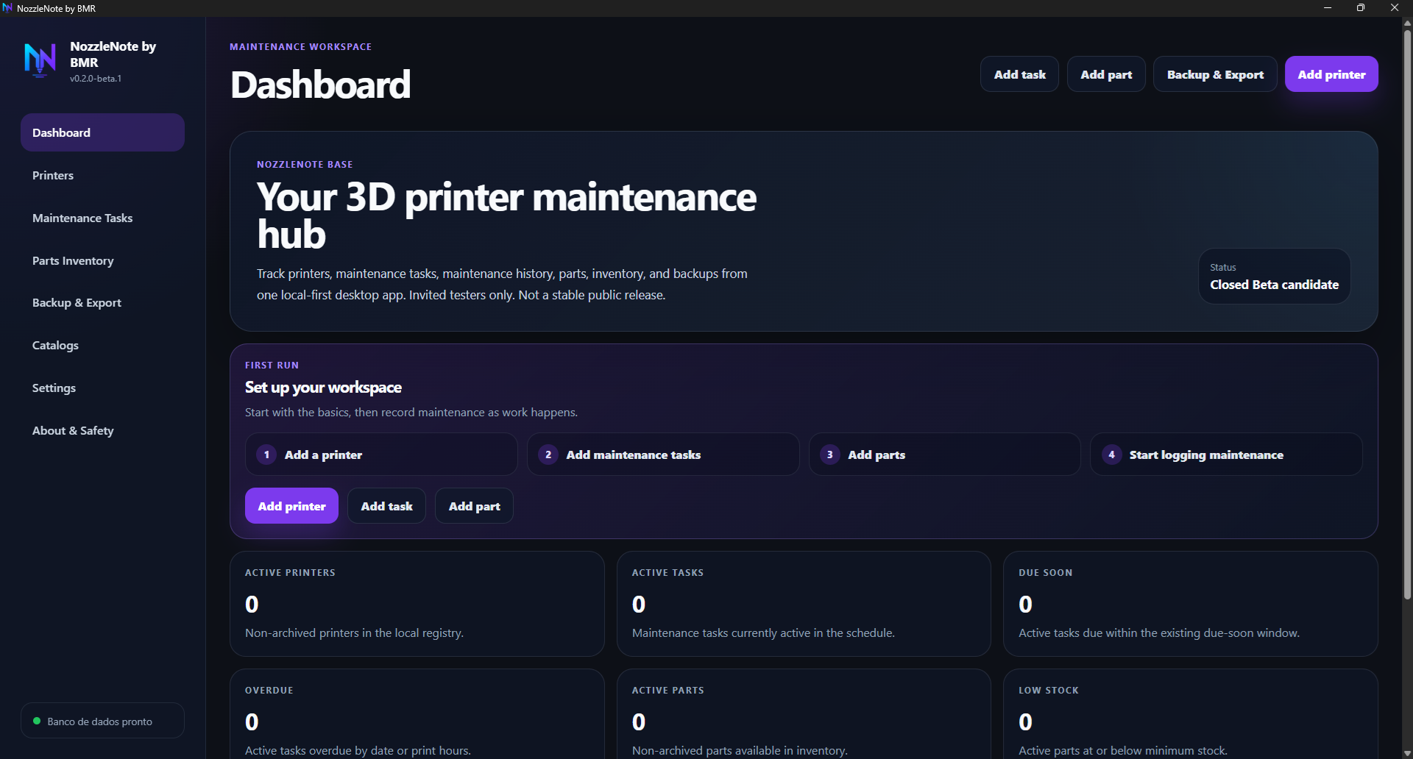Click the Due Soon stat card

[x=1191, y=604]
